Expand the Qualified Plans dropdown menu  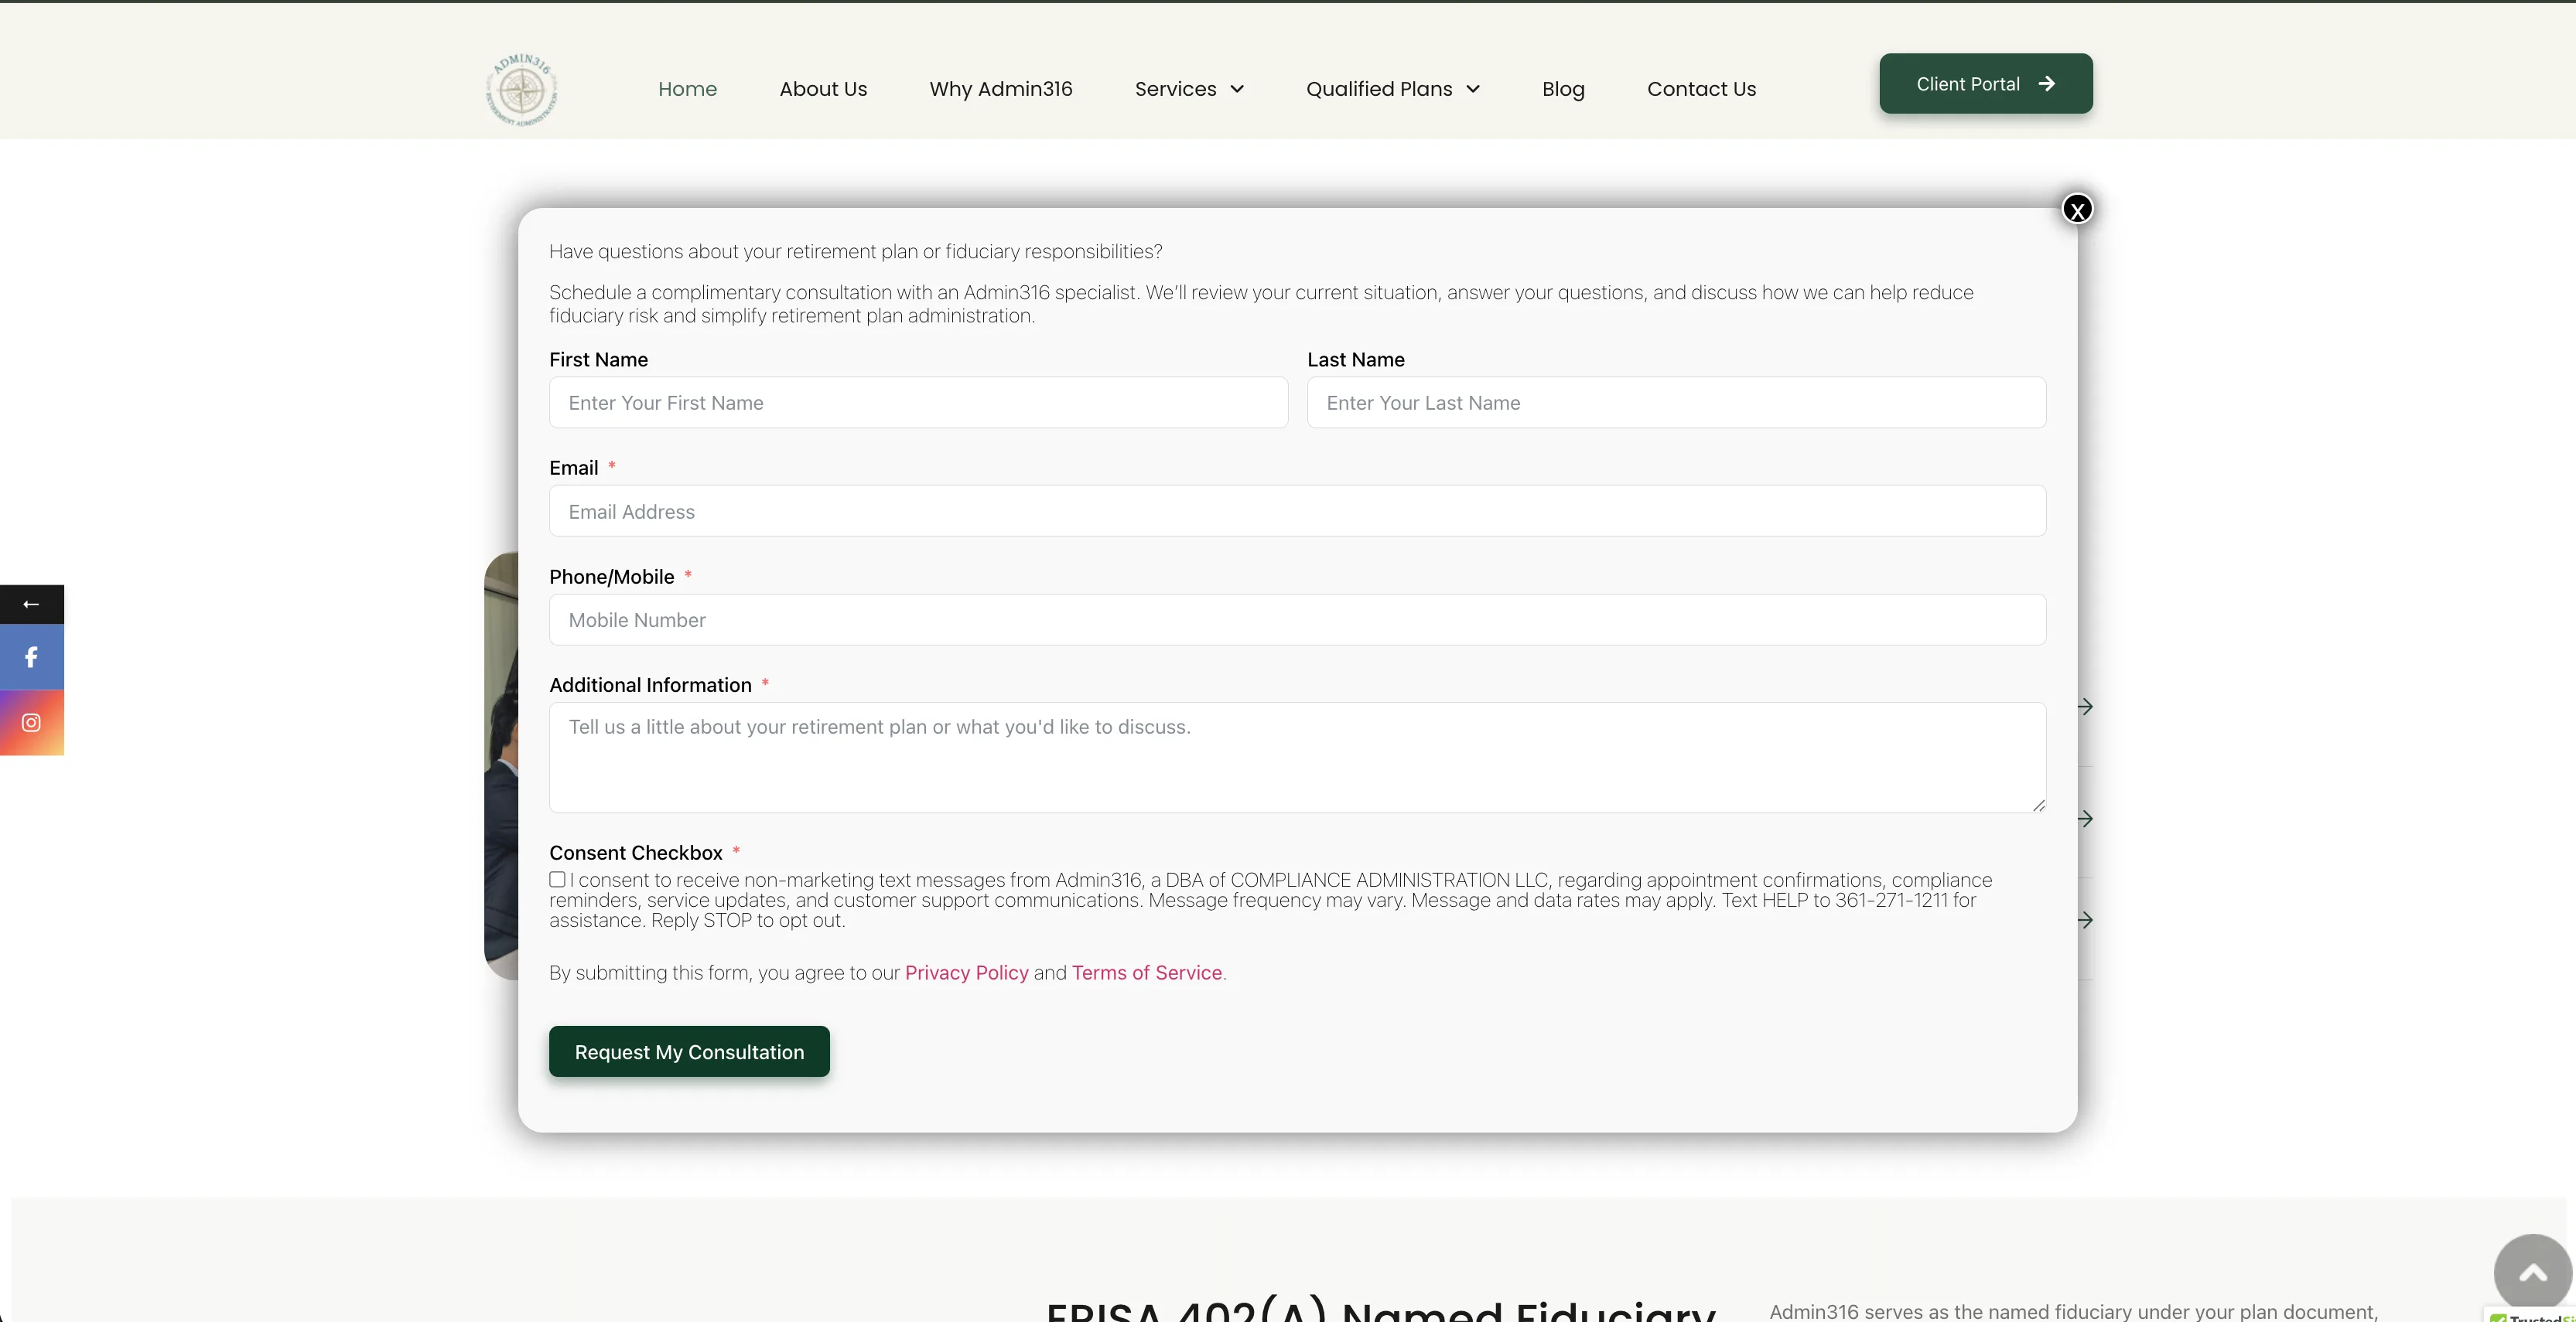(1392, 89)
